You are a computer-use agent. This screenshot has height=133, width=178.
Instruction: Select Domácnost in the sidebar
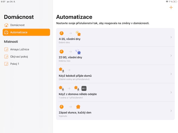[18, 25]
